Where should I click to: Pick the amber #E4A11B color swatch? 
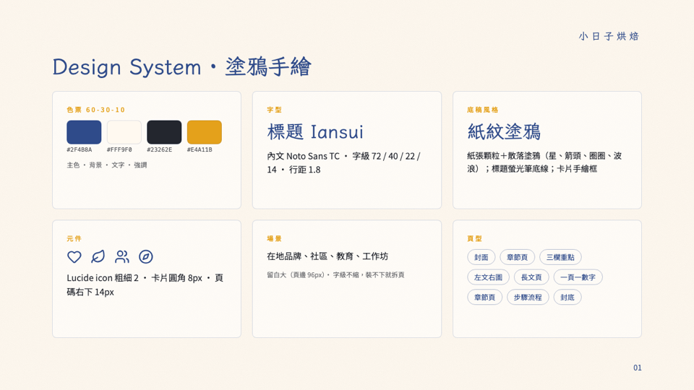[205, 132]
